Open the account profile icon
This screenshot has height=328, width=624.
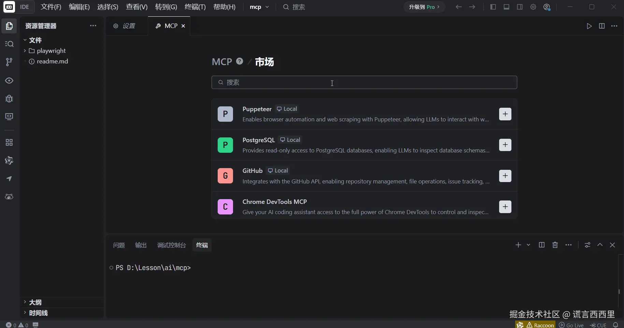click(547, 7)
